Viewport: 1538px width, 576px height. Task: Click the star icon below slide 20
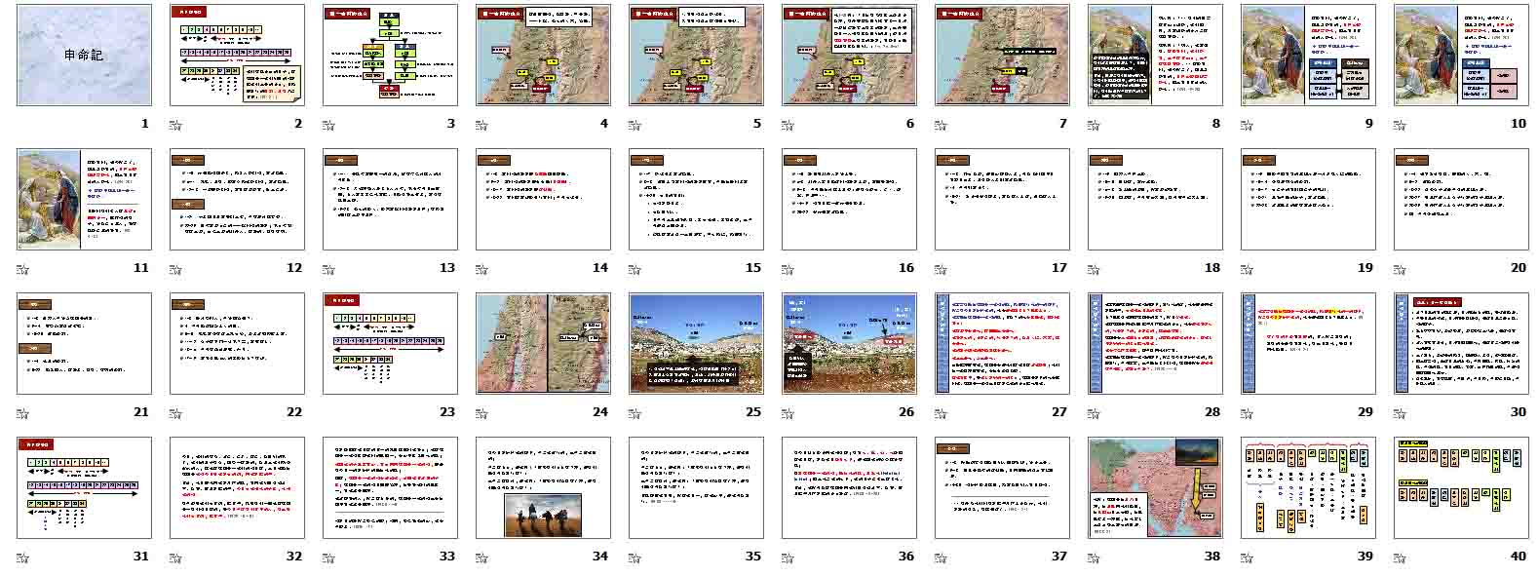click(x=1399, y=268)
